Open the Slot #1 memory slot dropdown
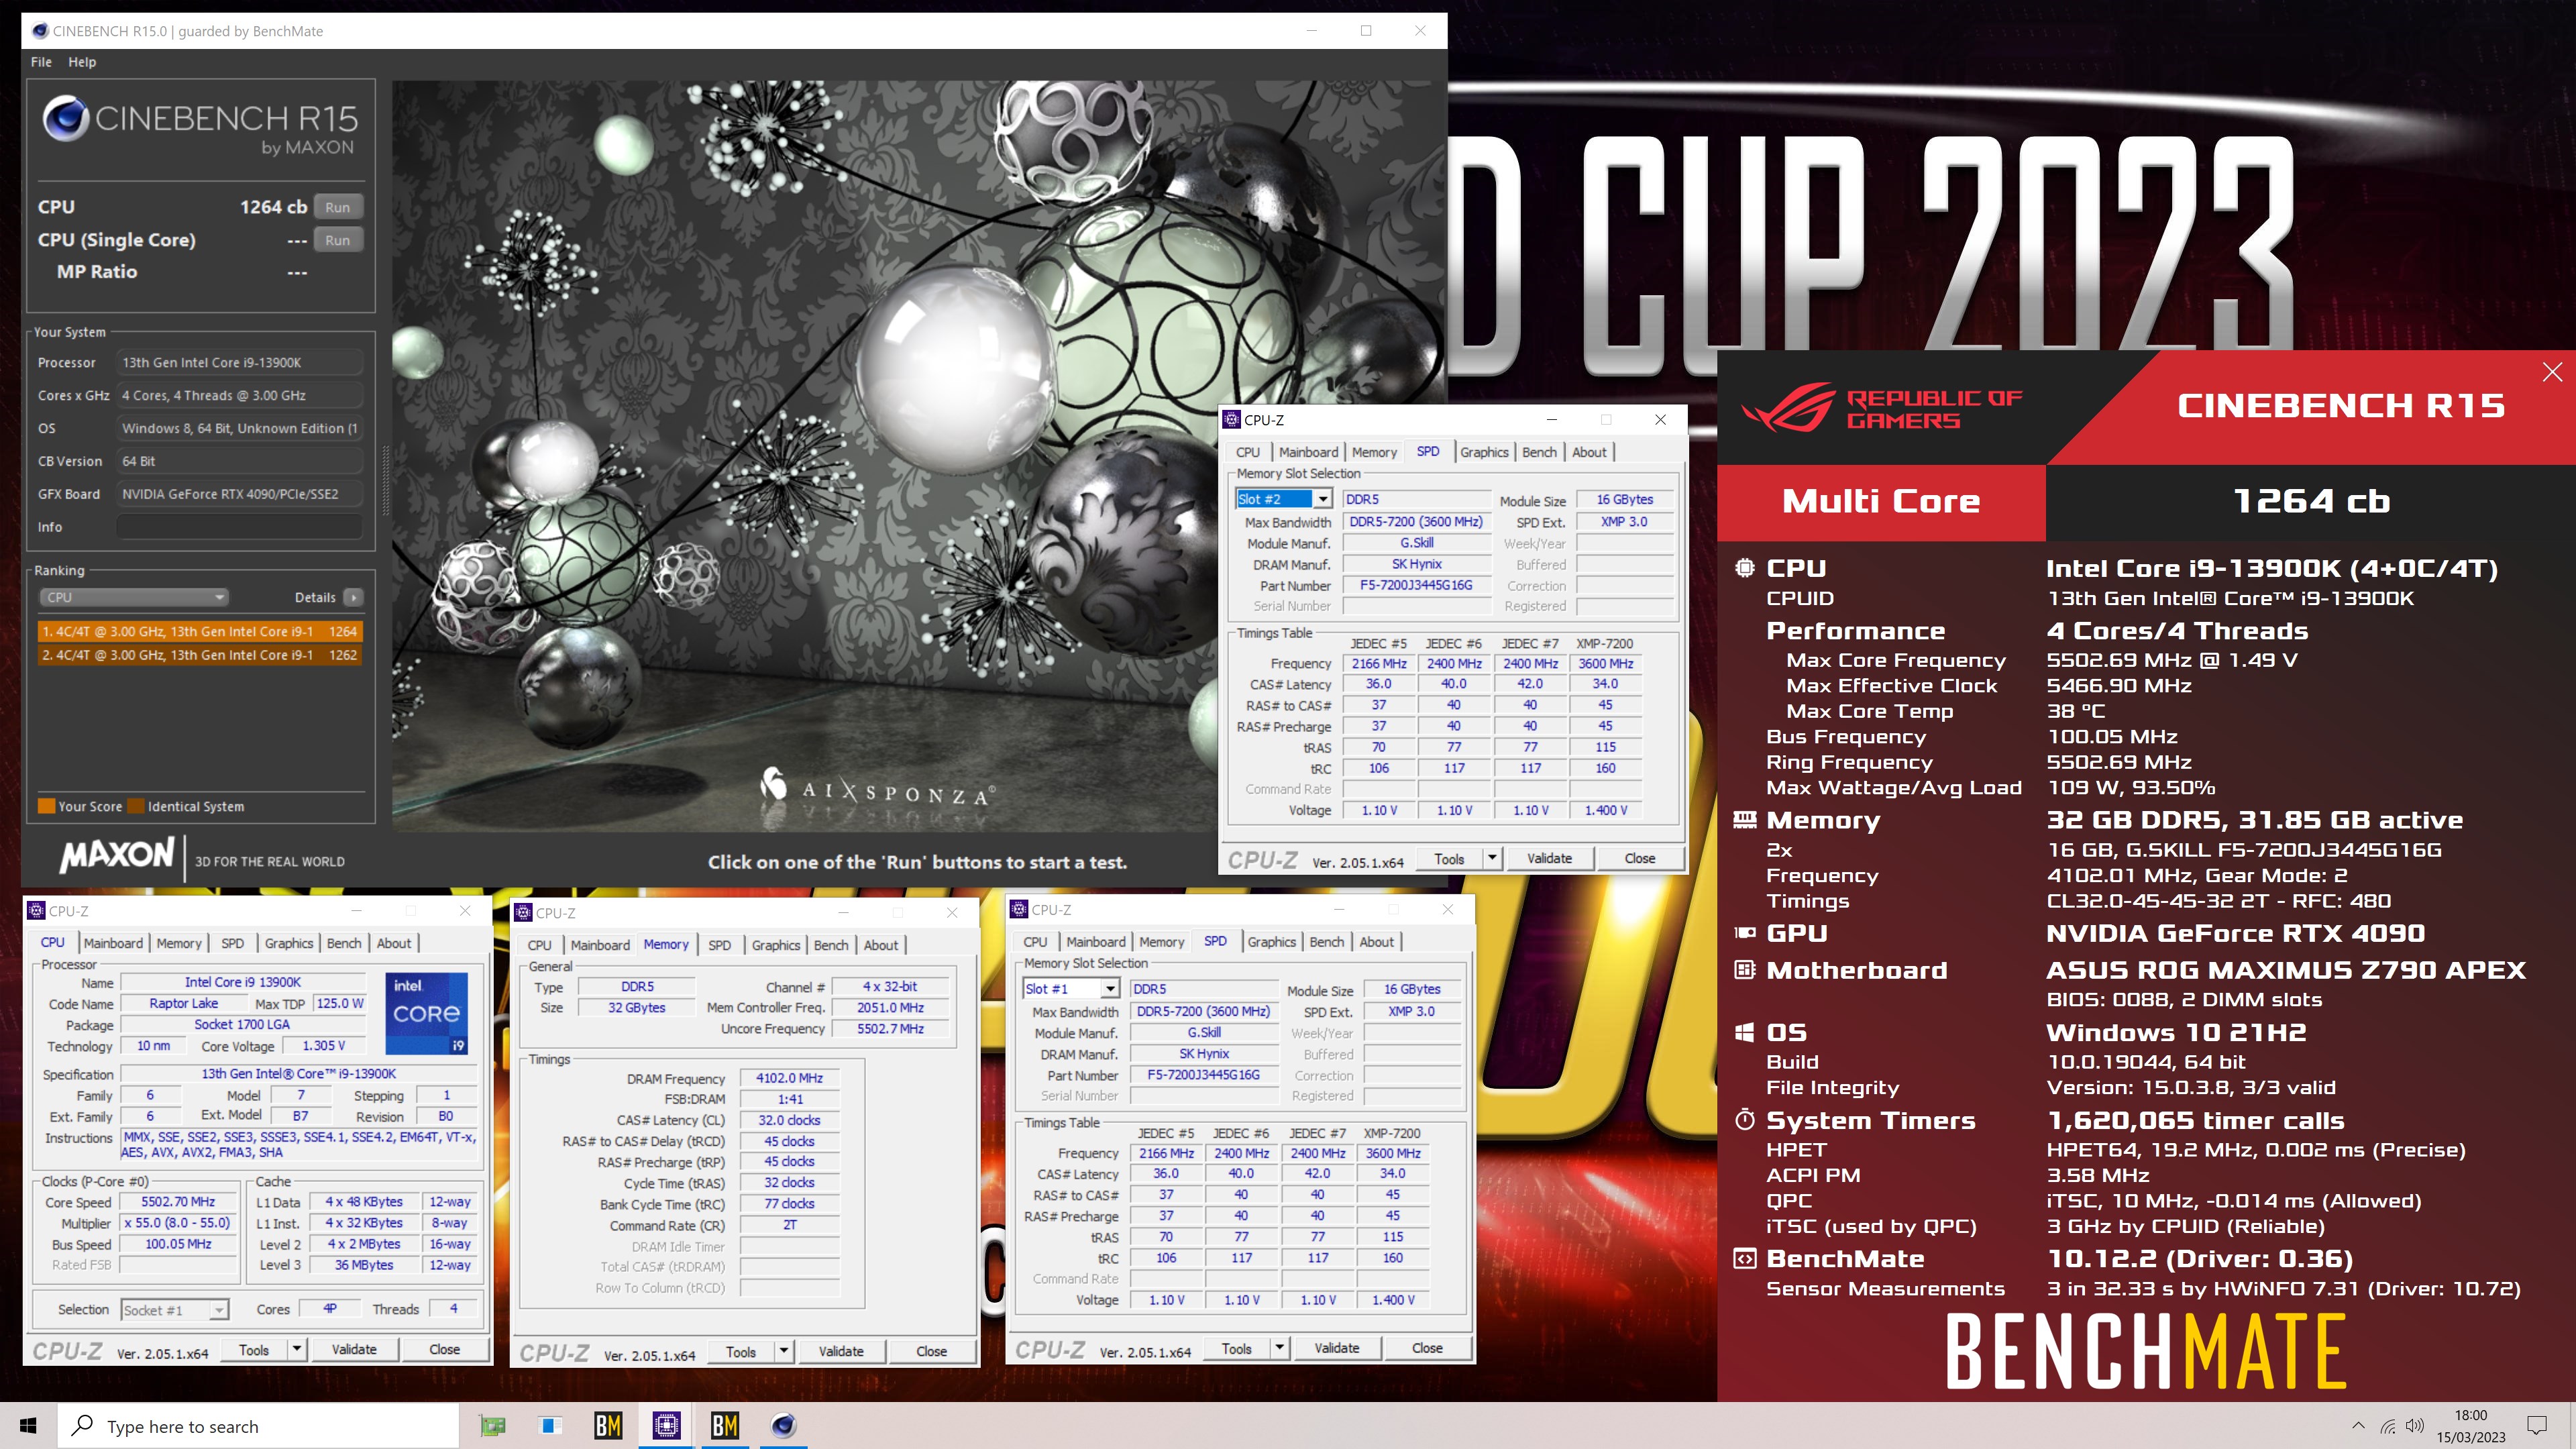This screenshot has height=1449, width=2576. click(1109, 989)
